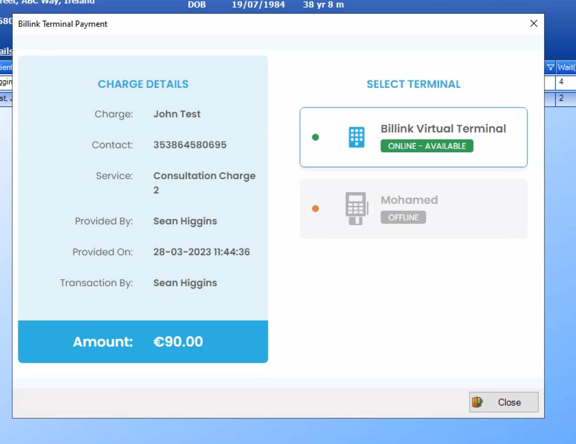Click the Billink Terminal Payment title bar
The width and height of the screenshot is (576, 444).
click(62, 24)
